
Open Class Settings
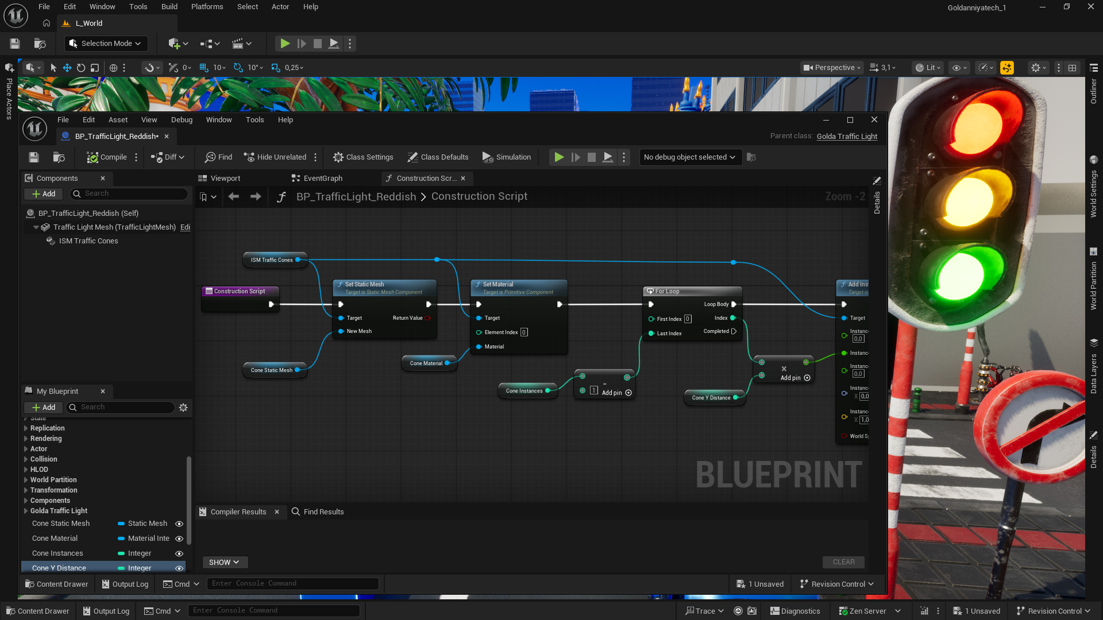[363, 157]
